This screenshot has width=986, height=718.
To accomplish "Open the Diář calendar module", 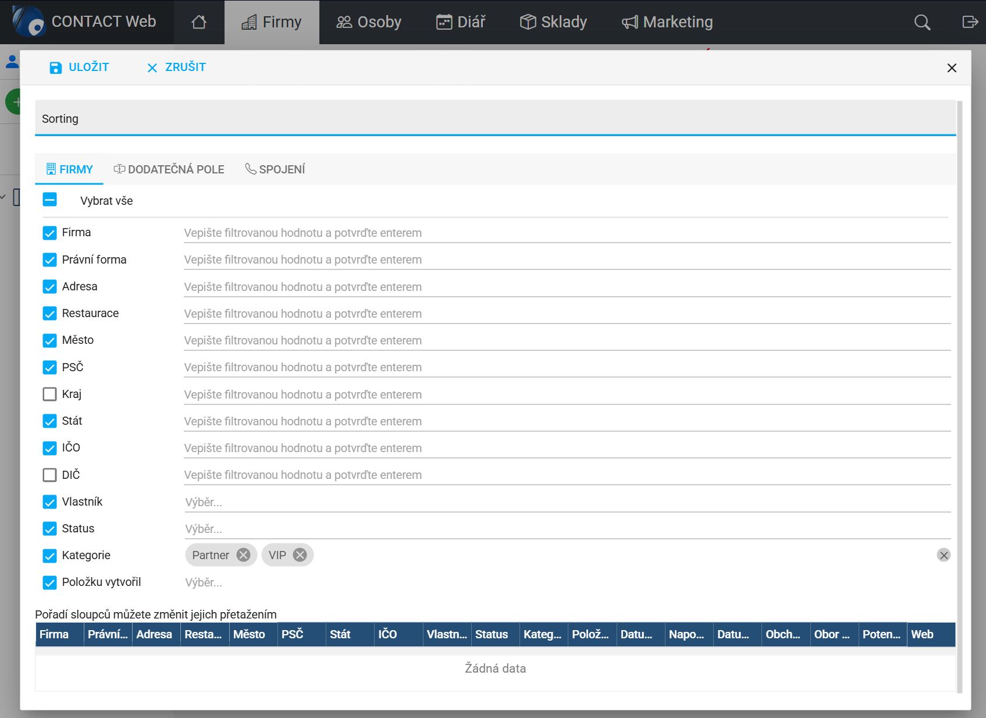I will tap(461, 22).
